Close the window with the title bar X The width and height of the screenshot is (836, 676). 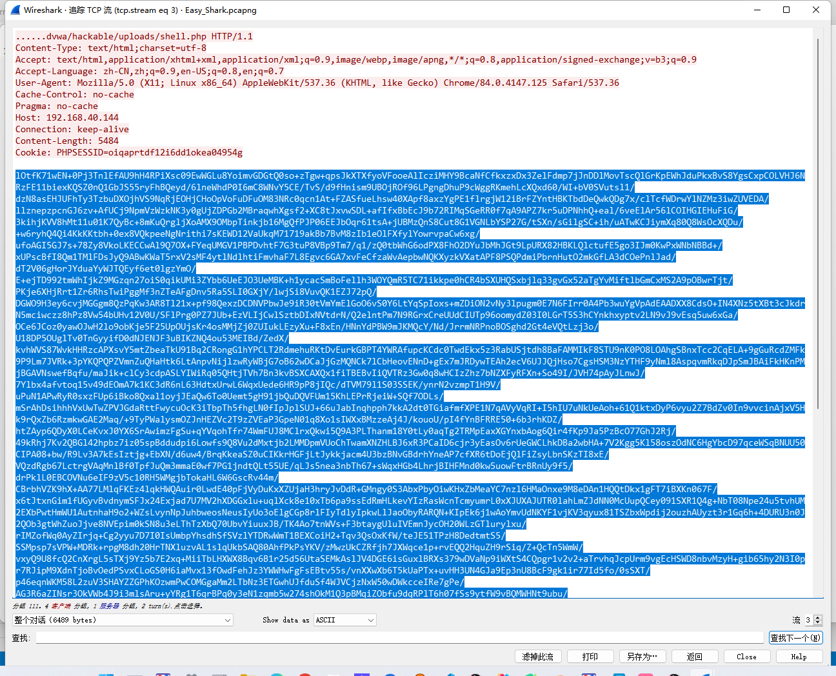click(816, 10)
